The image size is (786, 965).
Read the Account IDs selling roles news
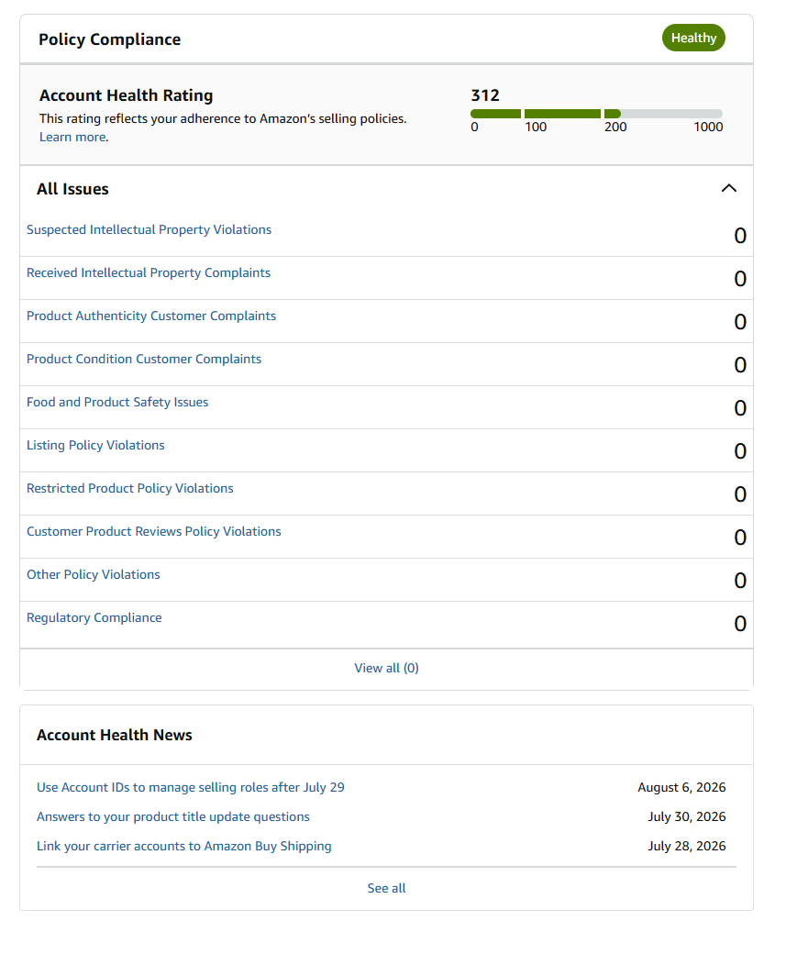coord(191,787)
